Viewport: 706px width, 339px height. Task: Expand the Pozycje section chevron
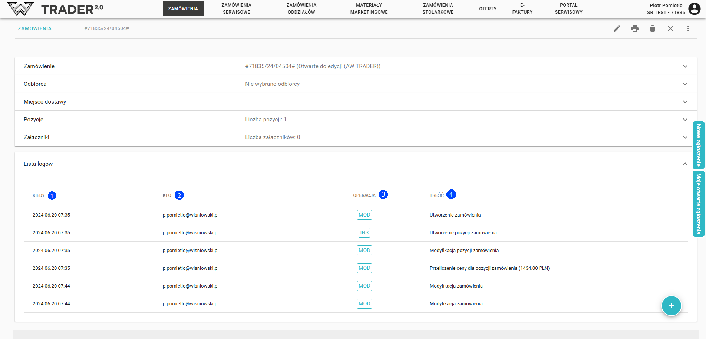click(x=685, y=120)
